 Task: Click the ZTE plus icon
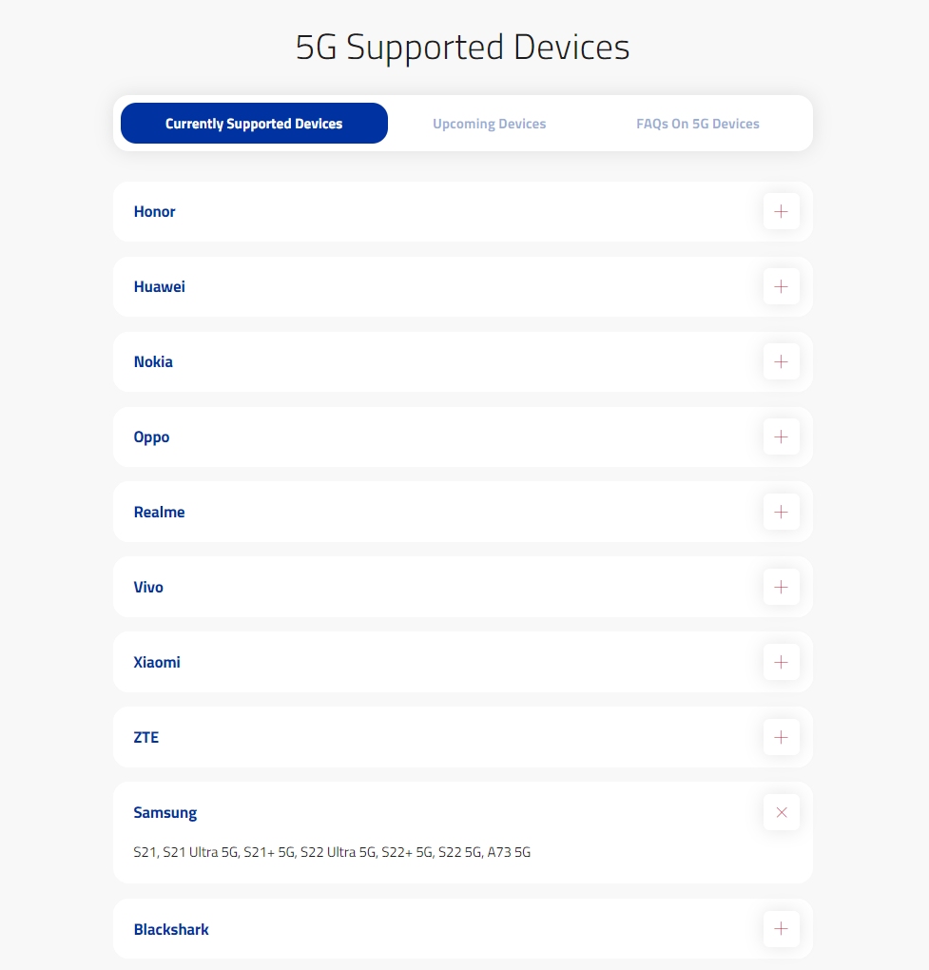781,737
